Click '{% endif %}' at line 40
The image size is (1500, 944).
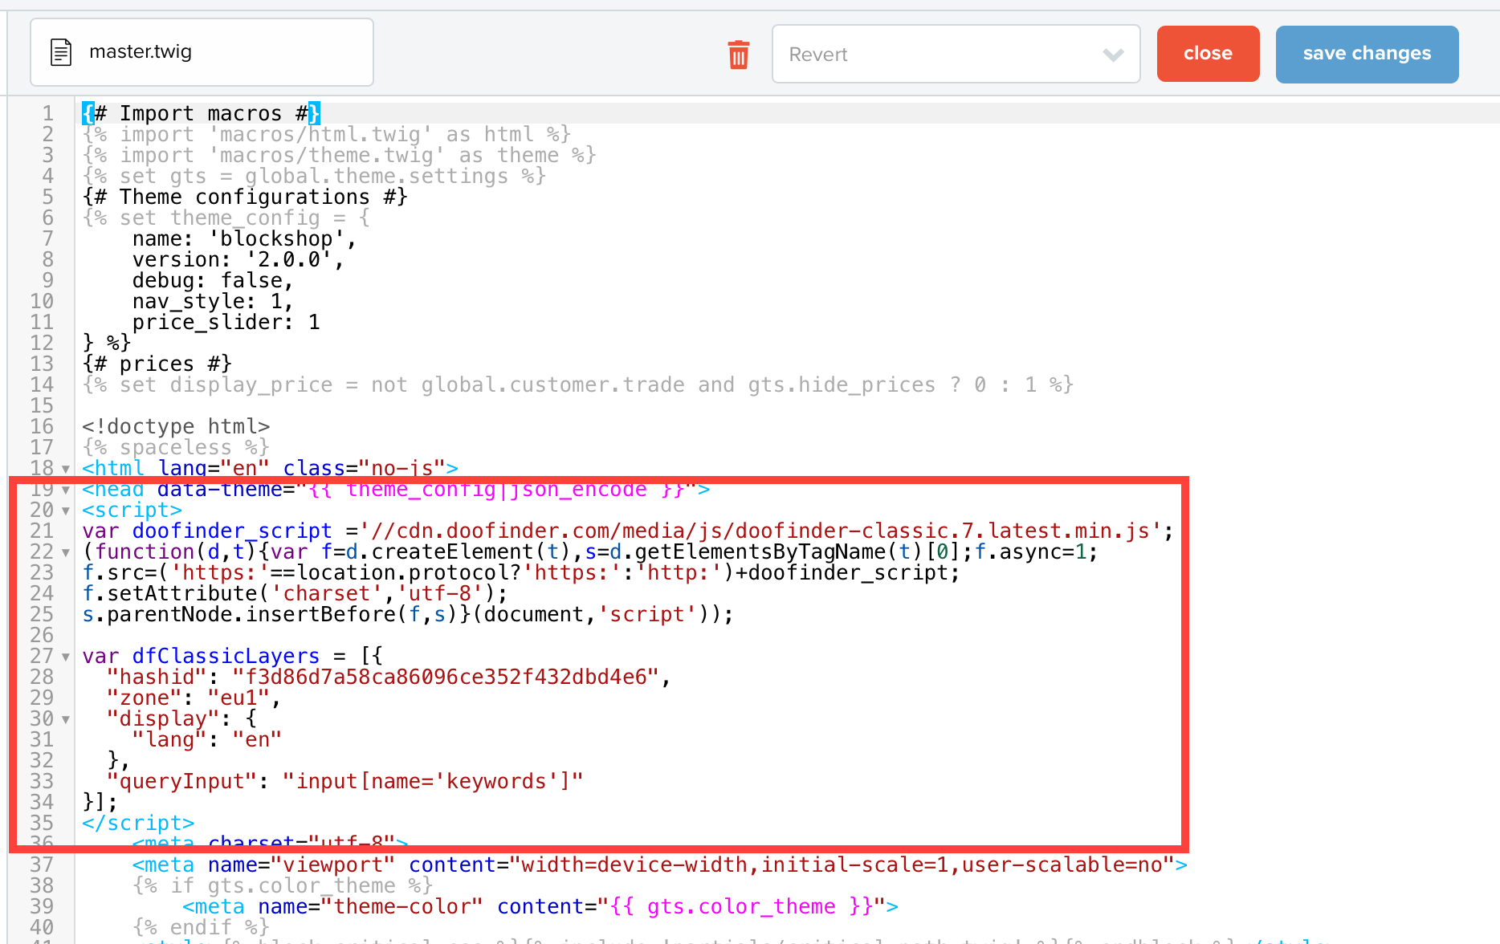[201, 927]
